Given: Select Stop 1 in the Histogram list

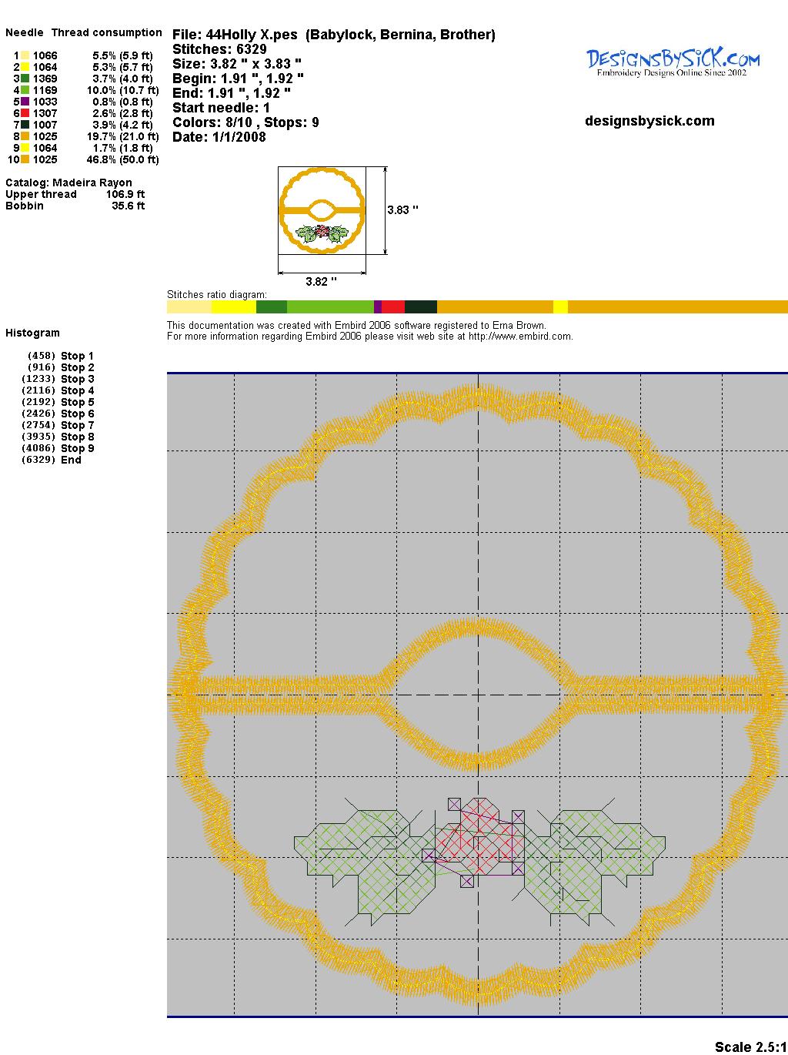Looking at the screenshot, I should pos(77,356).
